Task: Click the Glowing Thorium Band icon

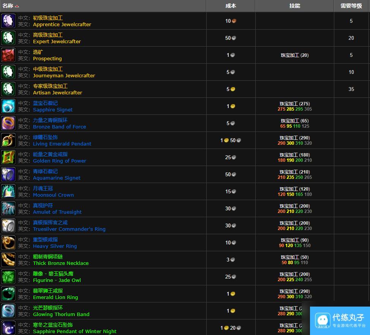Action: (8, 311)
